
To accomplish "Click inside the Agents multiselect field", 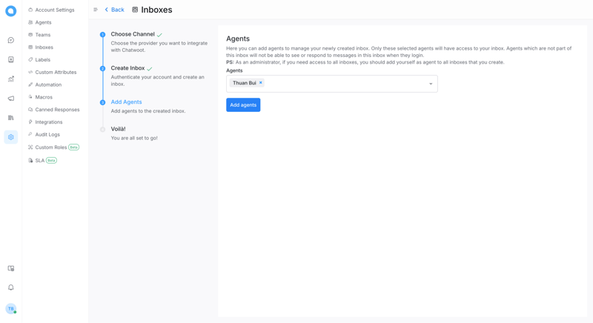I will click(x=341, y=84).
